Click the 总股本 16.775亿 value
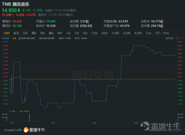The height and width of the screenshot is (135, 185). [157, 21]
